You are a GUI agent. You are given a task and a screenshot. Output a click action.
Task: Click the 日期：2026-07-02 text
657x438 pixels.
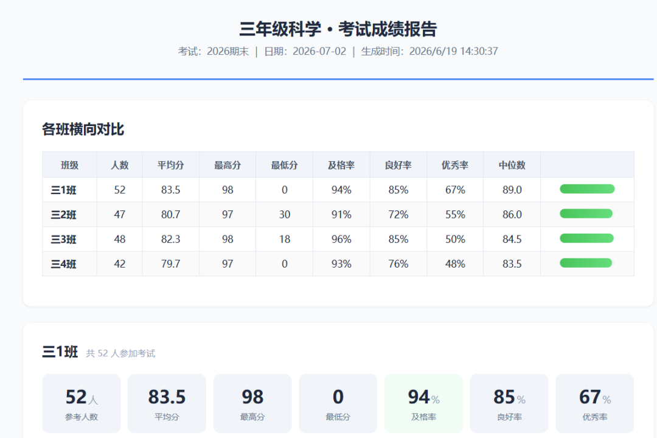pyautogui.click(x=305, y=52)
